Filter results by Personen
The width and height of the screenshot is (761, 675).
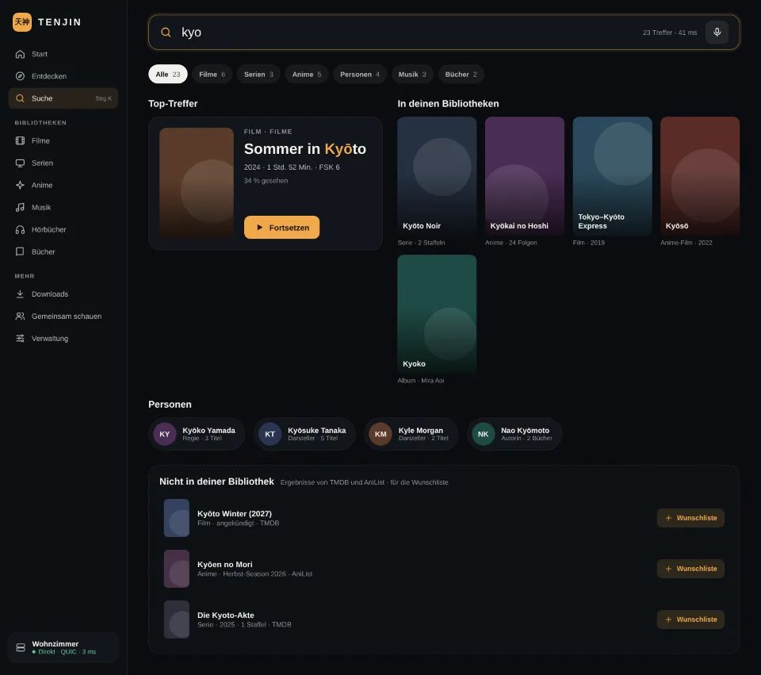coord(360,75)
